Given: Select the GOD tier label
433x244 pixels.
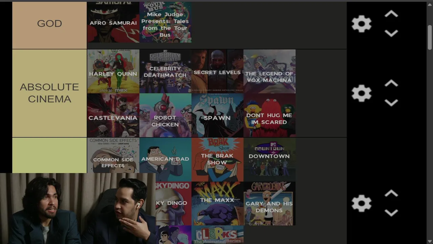Looking at the screenshot, I should [x=49, y=25].
